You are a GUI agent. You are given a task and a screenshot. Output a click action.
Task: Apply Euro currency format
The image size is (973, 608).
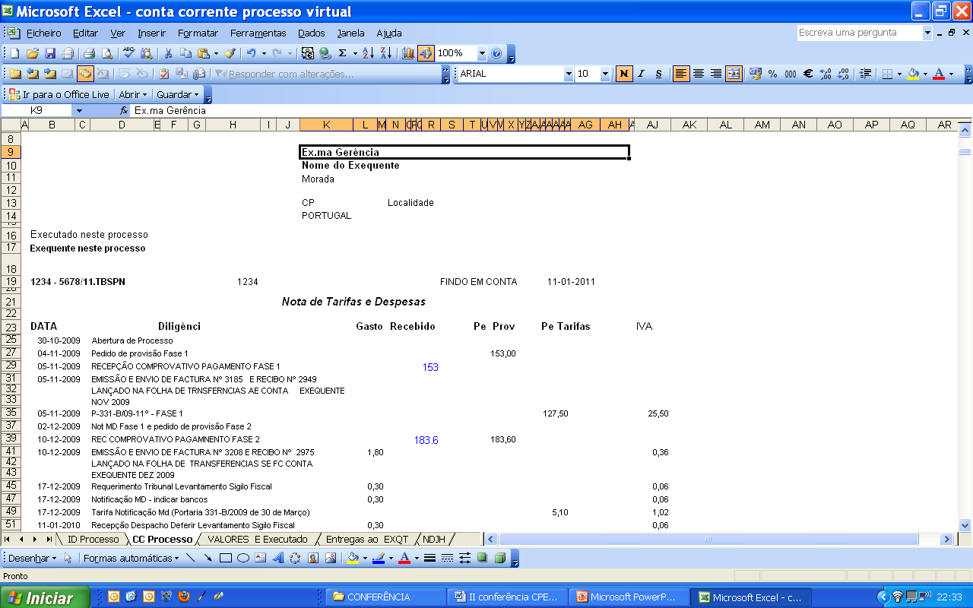tap(808, 74)
